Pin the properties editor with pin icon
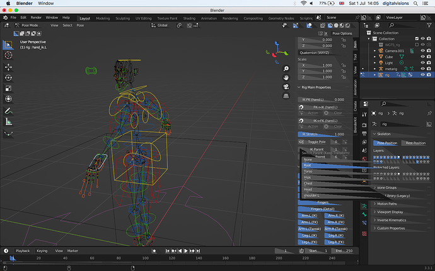 point(429,113)
